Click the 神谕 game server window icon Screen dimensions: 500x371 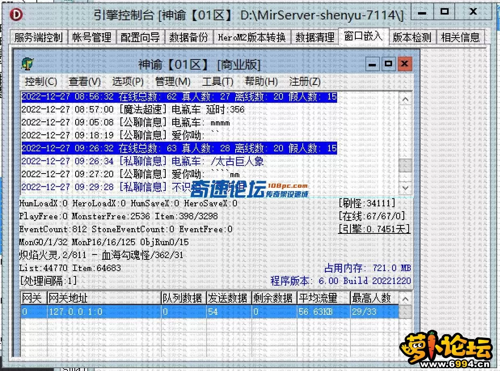click(x=27, y=64)
